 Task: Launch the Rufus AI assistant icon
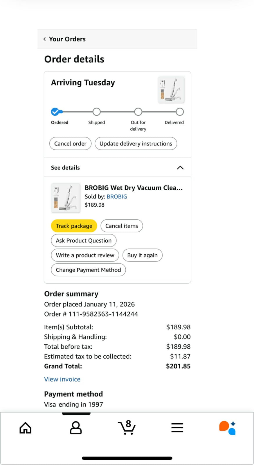(x=227, y=428)
